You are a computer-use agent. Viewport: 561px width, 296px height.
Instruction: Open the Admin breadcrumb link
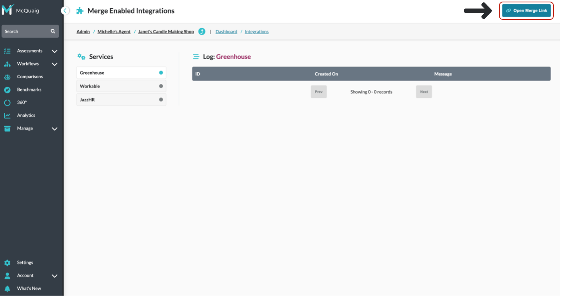(83, 31)
